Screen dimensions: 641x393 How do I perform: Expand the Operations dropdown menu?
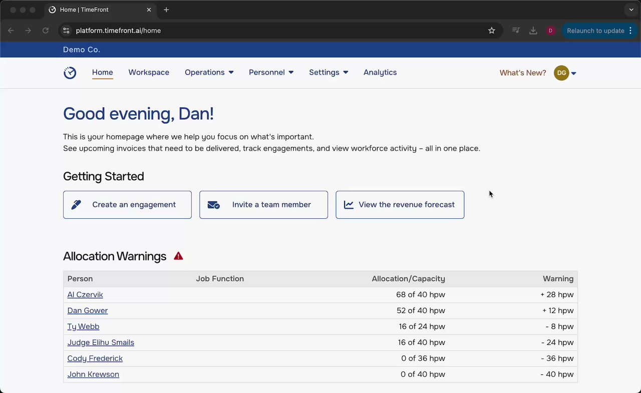209,73
